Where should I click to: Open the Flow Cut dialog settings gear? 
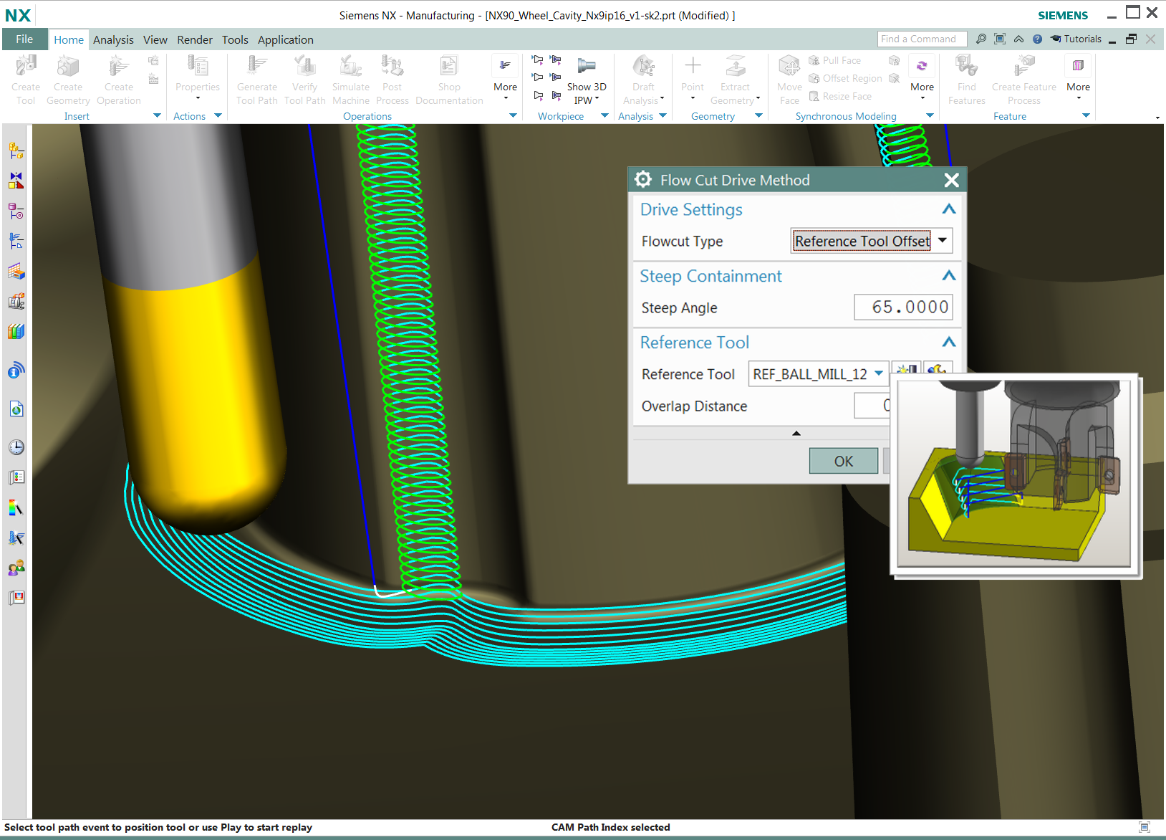(643, 179)
